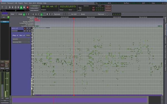Open the Track menu
The image size is (167, 104).
coord(26,3)
